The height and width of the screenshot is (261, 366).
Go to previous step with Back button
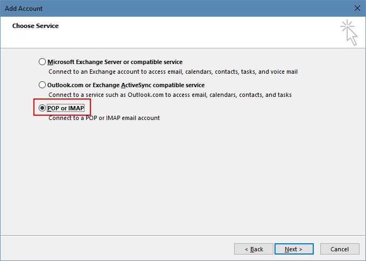coord(254,249)
